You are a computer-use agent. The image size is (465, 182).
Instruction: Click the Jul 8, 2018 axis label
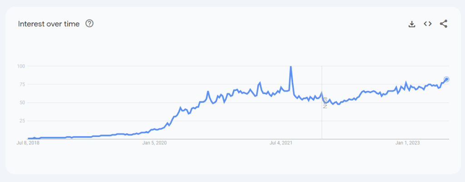click(x=27, y=143)
